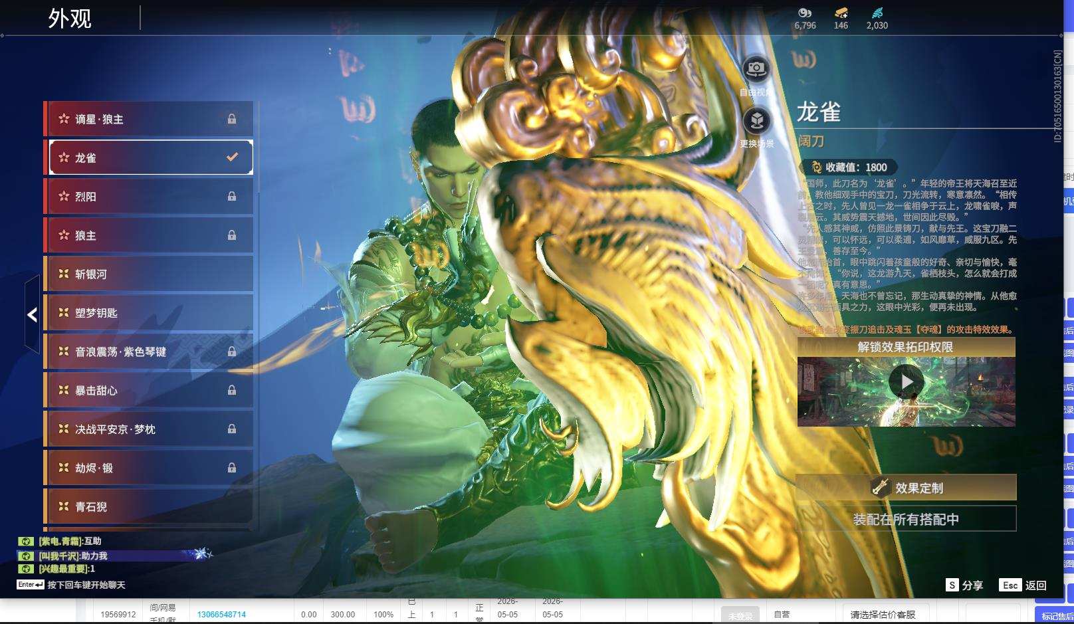The width and height of the screenshot is (1074, 624).
Task: Click the 阔刀 weapon type label
Action: pyautogui.click(x=811, y=141)
